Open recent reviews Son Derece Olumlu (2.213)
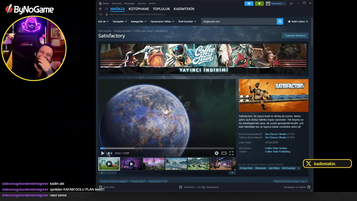 pos(280,134)
